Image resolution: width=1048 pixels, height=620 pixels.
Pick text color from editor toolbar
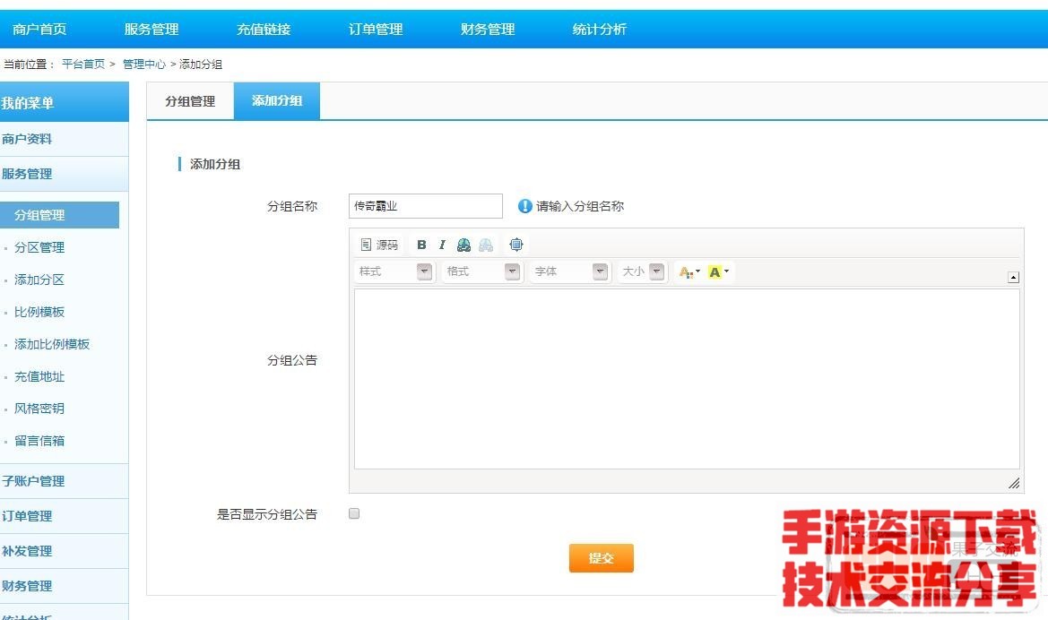(x=689, y=271)
